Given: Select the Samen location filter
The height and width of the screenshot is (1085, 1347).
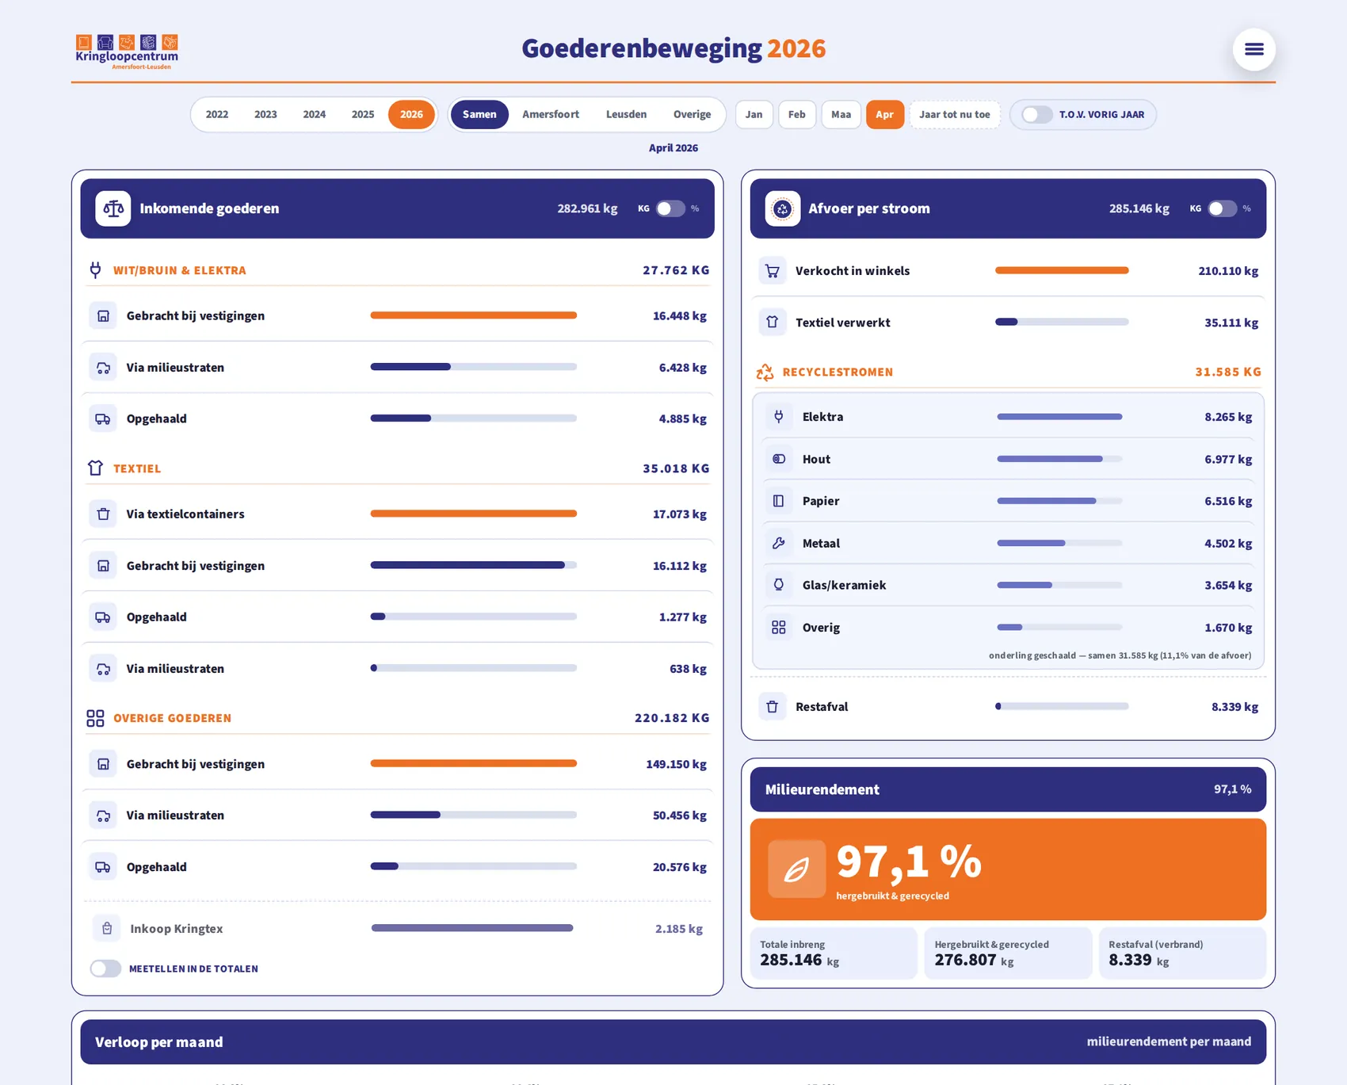Looking at the screenshot, I should [479, 115].
